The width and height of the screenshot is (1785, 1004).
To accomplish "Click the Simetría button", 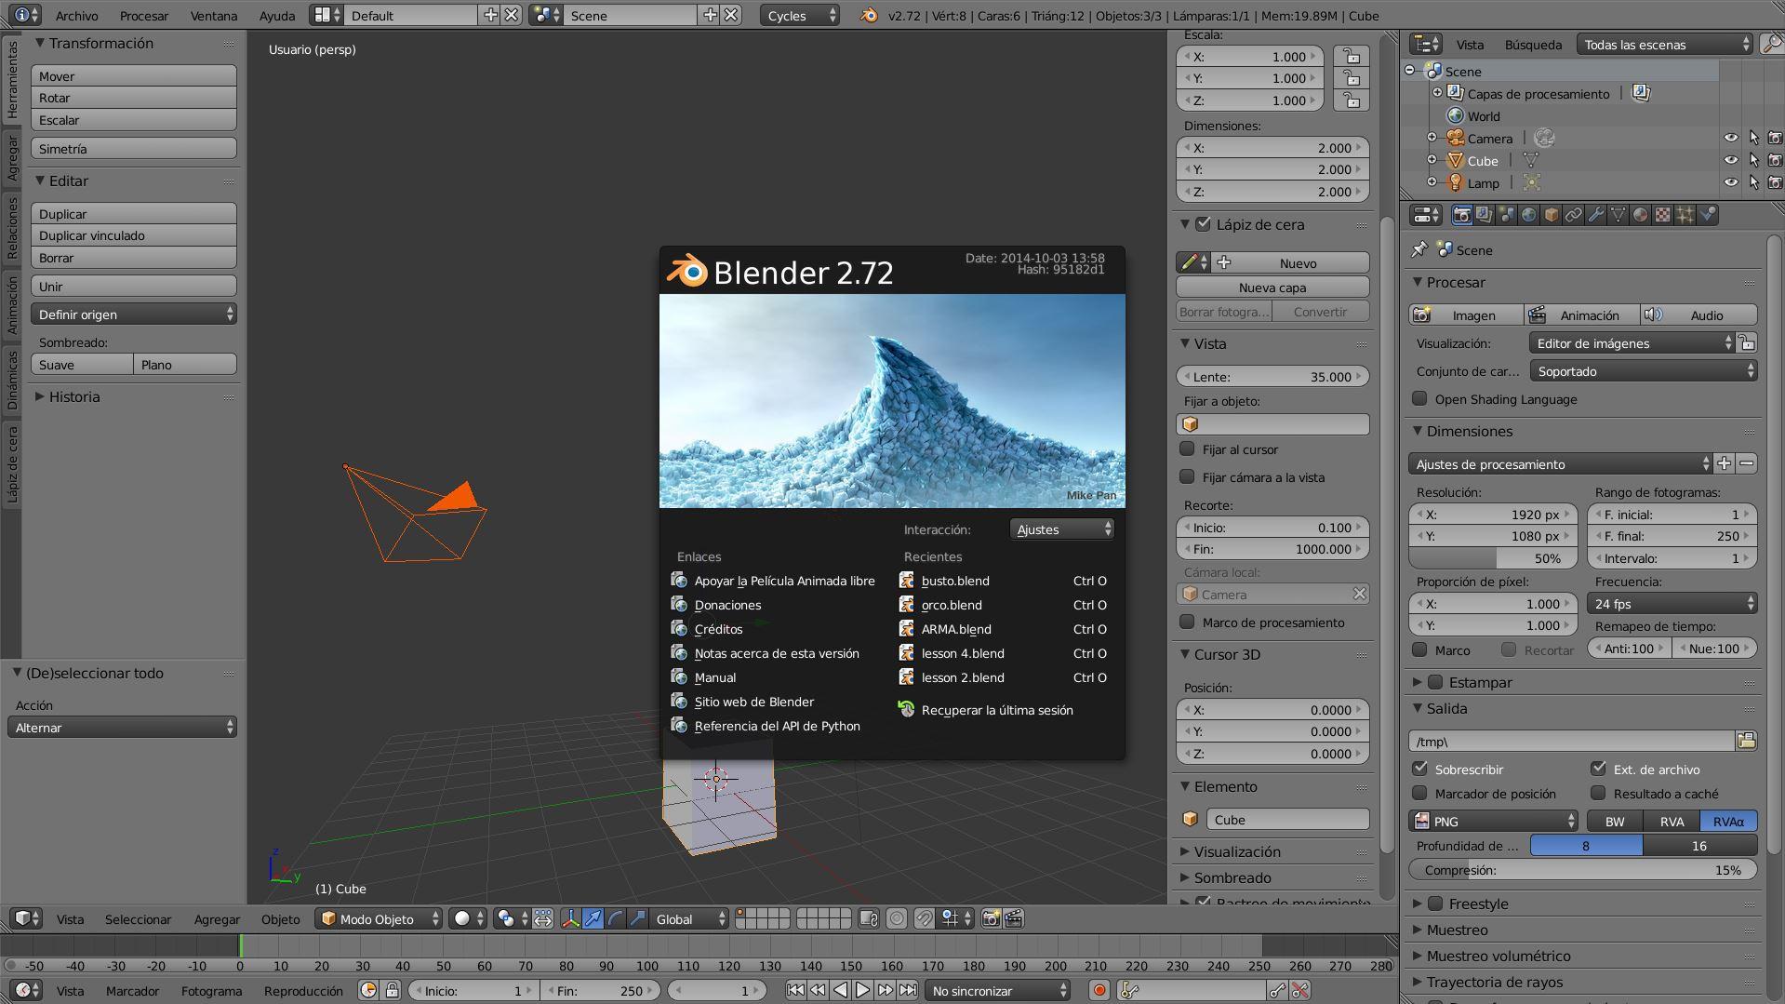I will (134, 148).
